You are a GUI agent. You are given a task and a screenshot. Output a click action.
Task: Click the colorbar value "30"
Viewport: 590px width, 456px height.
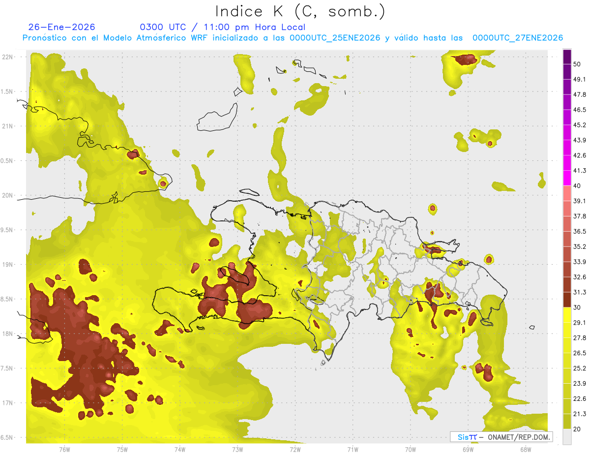(578, 307)
